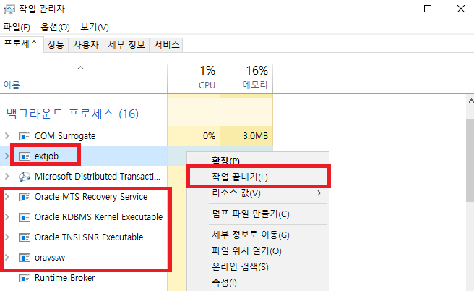Expand the Microsoft Distributed Transaction row

coord(7,177)
